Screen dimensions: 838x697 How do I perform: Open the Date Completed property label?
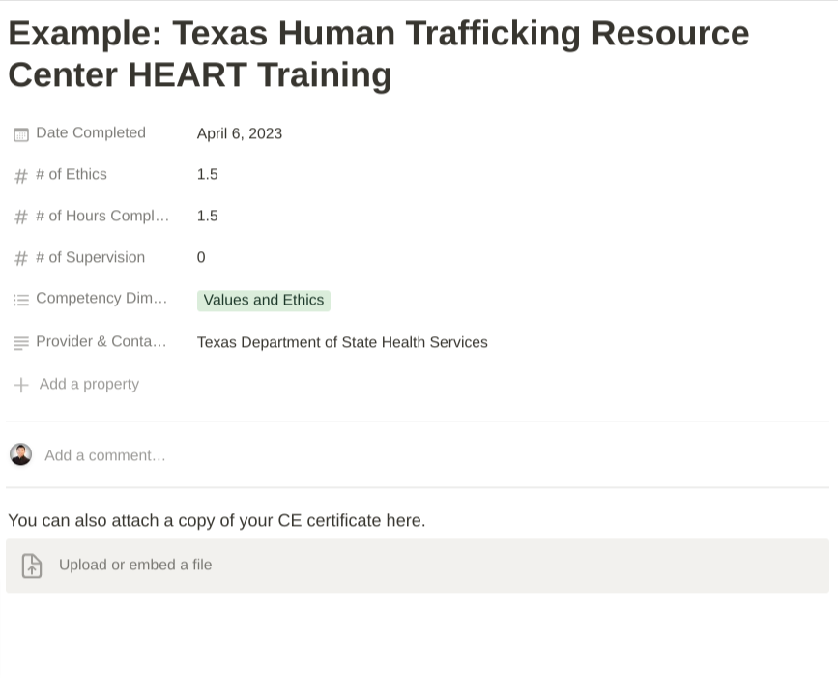tap(91, 133)
